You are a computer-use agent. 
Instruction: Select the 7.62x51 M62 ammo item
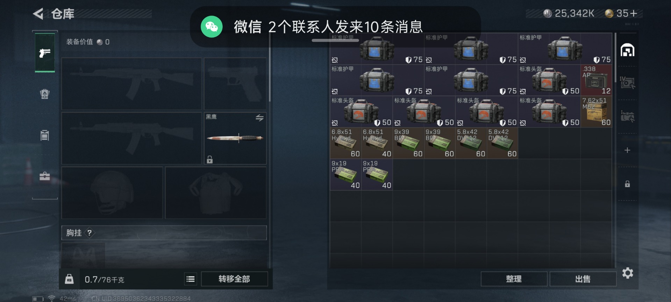(x=597, y=112)
